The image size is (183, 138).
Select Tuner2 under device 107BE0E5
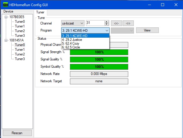(20, 31)
